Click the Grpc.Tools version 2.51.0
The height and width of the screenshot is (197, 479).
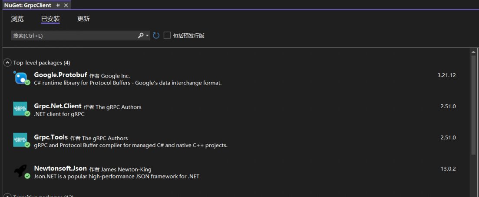448,137
